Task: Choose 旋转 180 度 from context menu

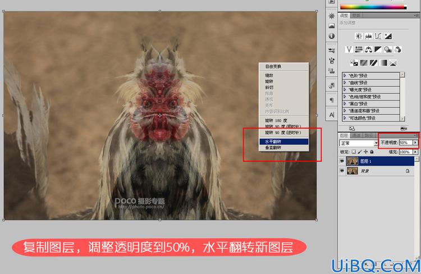Action: [x=284, y=121]
